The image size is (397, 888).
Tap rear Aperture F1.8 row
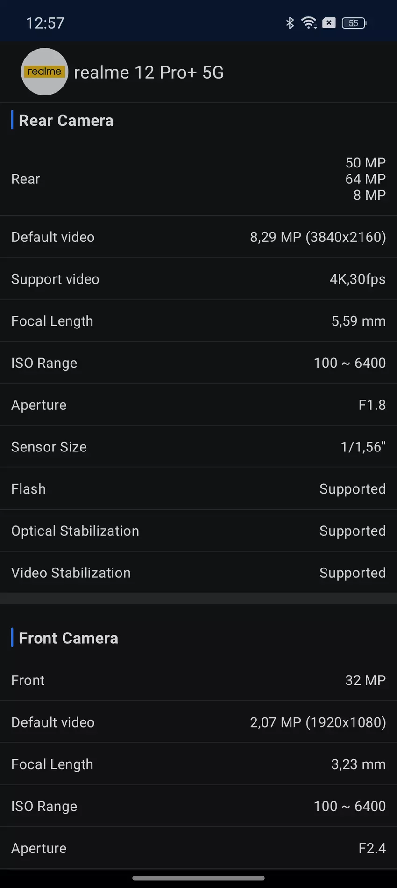(x=198, y=405)
